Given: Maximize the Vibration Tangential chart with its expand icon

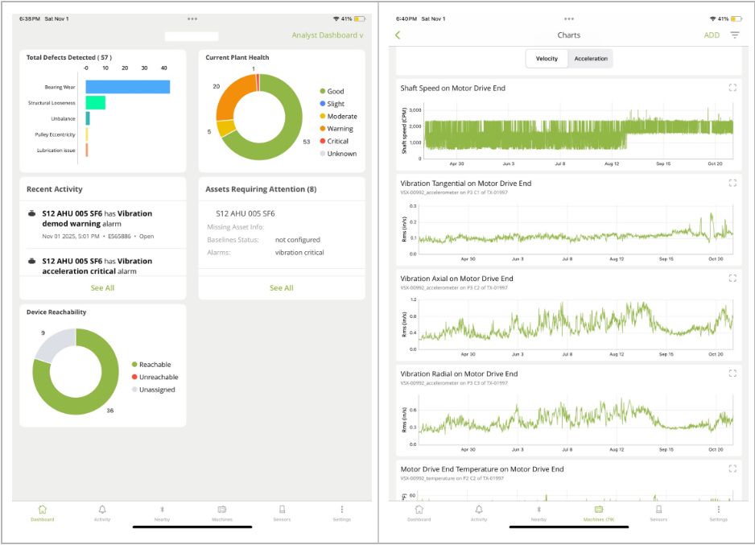Looking at the screenshot, I should coord(732,183).
